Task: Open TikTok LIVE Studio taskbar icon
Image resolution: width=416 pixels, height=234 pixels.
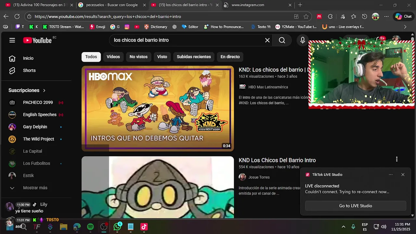Action: pyautogui.click(x=144, y=227)
